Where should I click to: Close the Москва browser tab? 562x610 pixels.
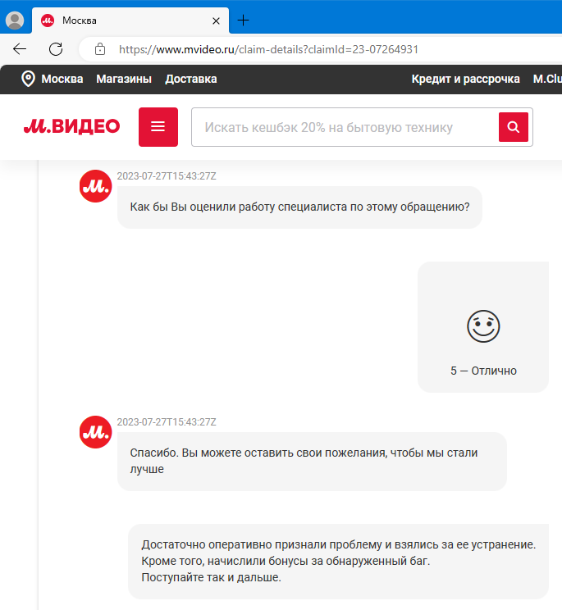(216, 20)
